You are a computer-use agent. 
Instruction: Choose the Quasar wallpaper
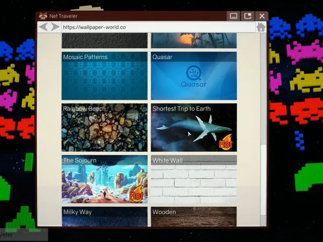tap(194, 76)
